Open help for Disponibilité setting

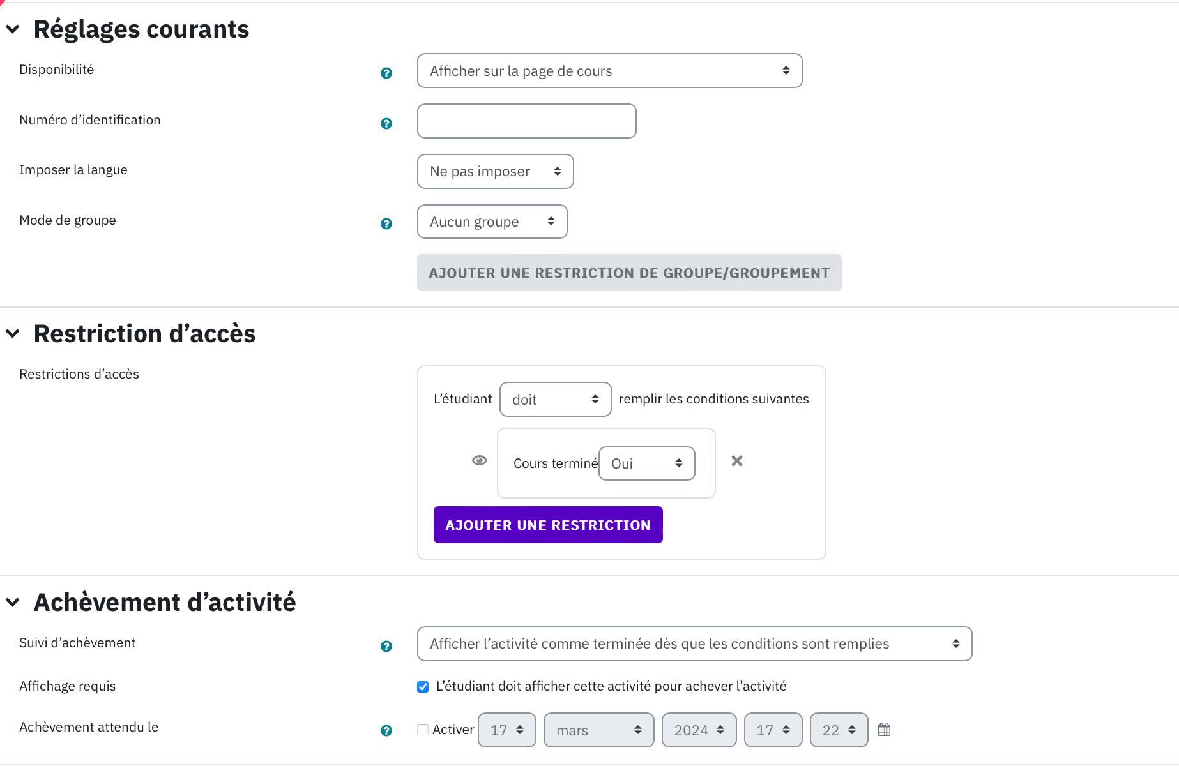coord(386,73)
